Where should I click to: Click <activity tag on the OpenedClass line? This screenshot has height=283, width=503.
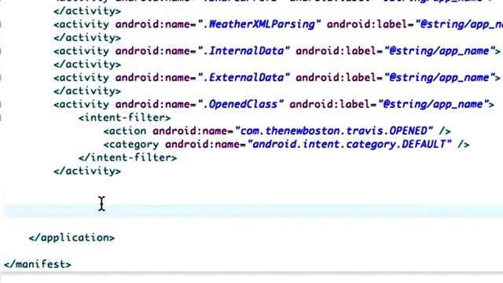pyautogui.click(x=82, y=105)
